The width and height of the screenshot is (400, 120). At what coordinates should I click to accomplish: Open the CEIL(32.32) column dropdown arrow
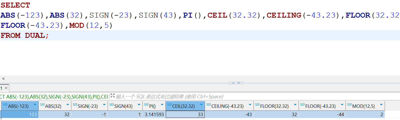click(201, 105)
